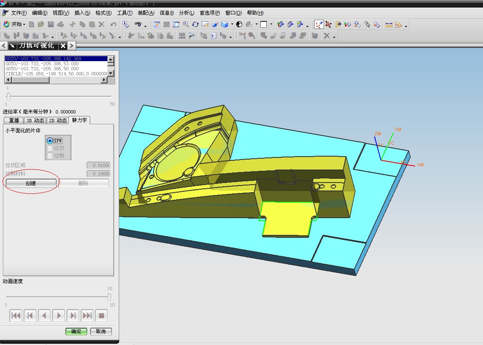Click the stop playback button
483x345 pixels.
tap(102, 316)
